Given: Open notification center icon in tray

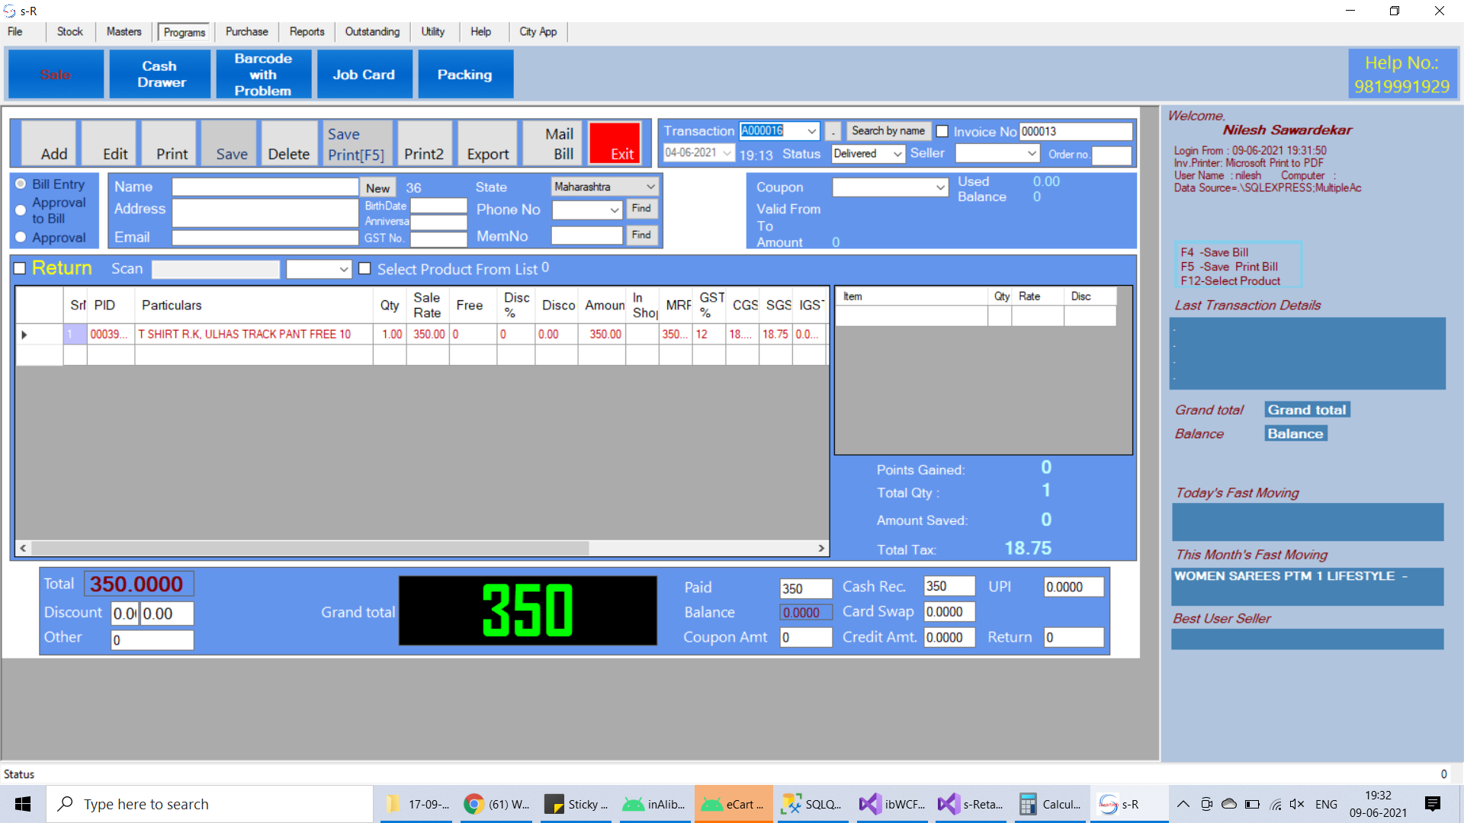Looking at the screenshot, I should pyautogui.click(x=1432, y=804).
